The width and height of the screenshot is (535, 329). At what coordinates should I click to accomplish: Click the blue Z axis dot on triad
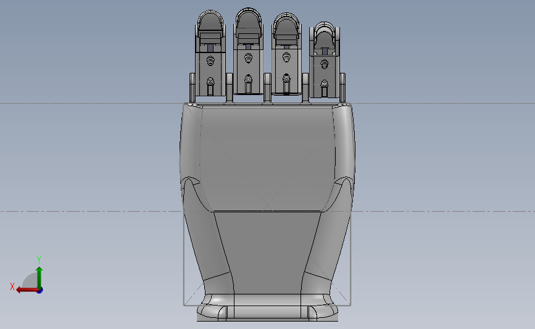(39, 290)
